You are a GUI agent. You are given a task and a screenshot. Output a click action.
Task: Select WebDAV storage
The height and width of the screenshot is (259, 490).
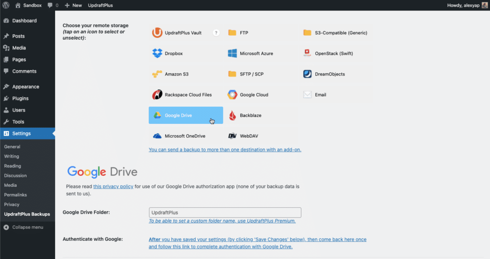point(261,136)
